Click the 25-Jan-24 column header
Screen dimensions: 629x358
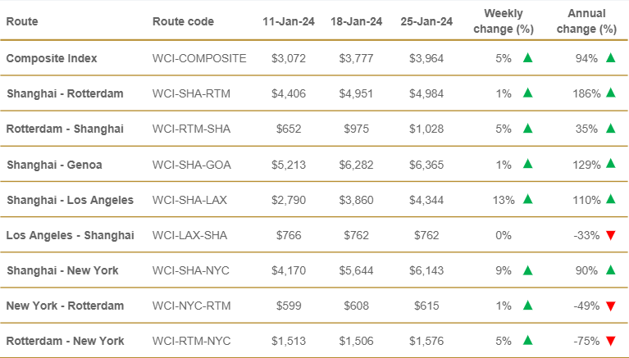point(426,21)
